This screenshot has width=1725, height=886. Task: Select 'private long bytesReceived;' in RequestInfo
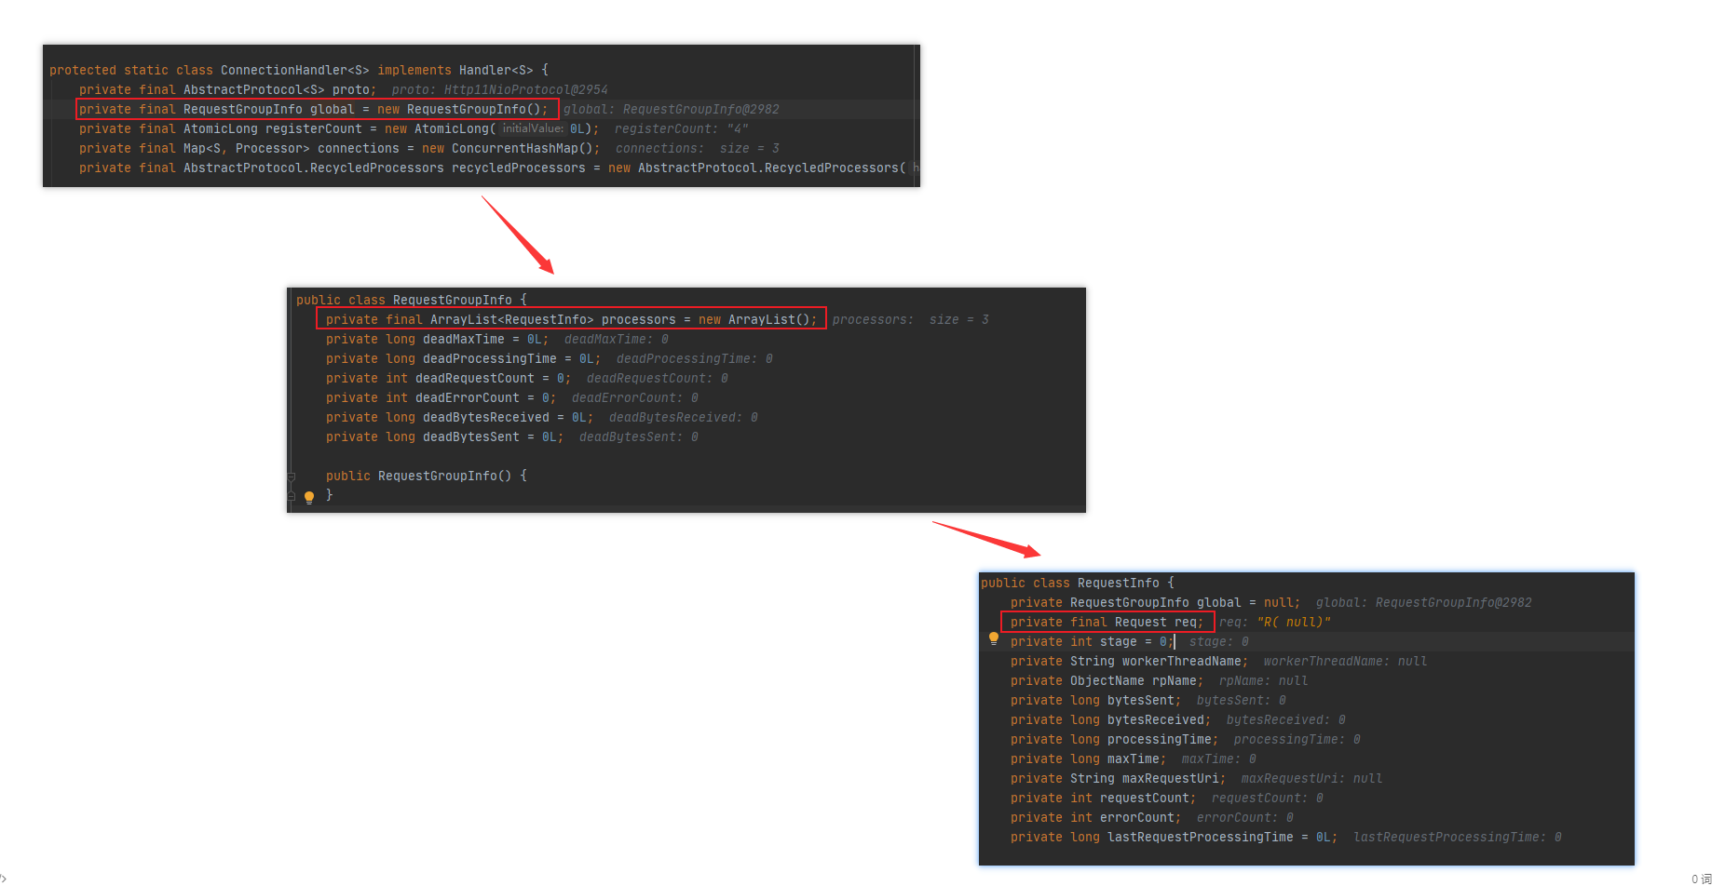coord(1111,719)
